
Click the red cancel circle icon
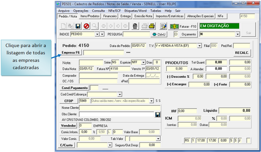click(x=86, y=26)
